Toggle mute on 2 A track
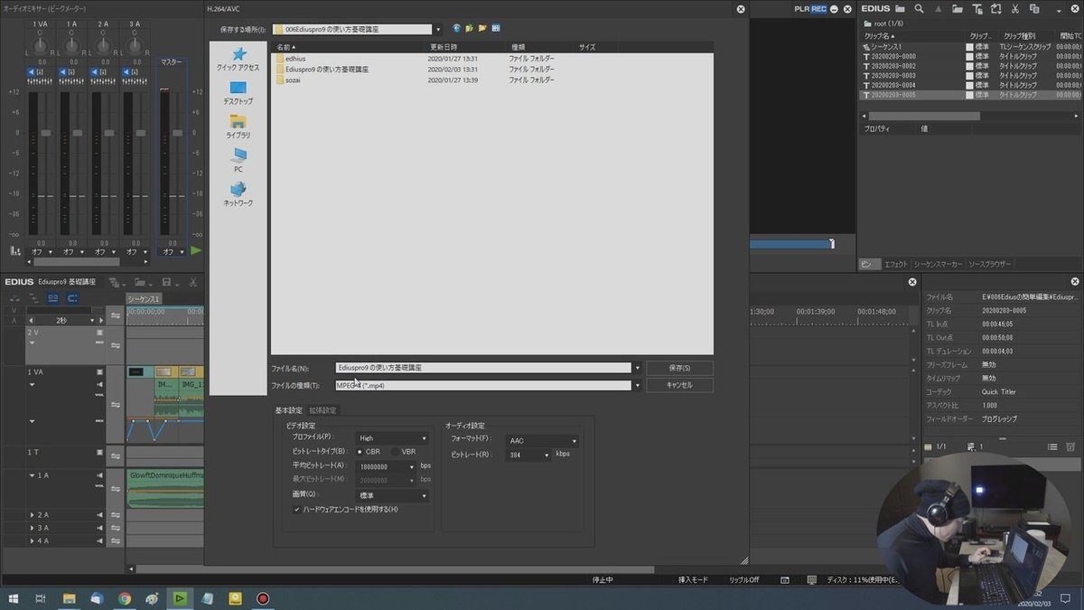Screen dimensions: 1084x610 pos(99,514)
